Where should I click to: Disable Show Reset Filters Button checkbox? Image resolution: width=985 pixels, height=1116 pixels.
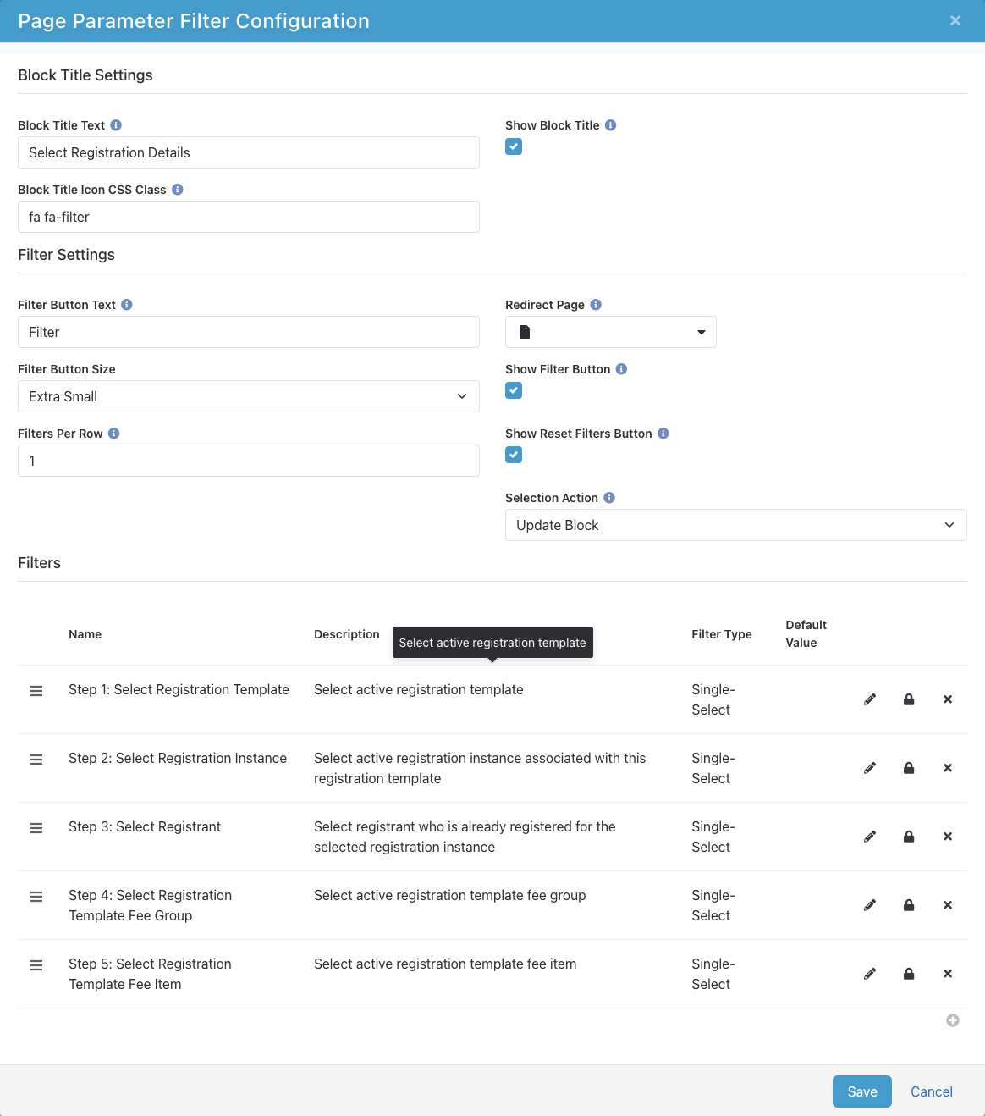click(x=514, y=455)
